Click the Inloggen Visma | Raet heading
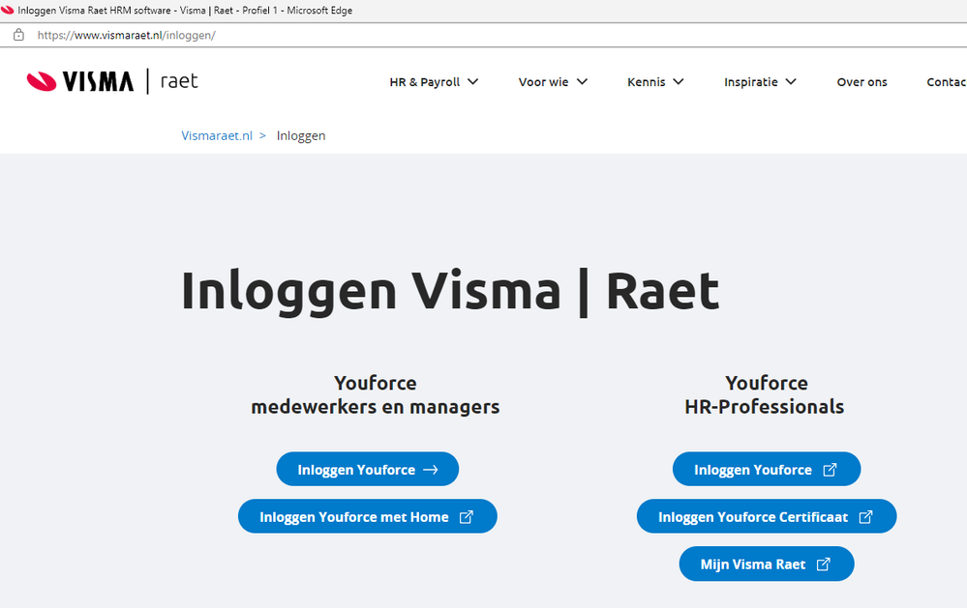This screenshot has width=967, height=608. point(450,291)
